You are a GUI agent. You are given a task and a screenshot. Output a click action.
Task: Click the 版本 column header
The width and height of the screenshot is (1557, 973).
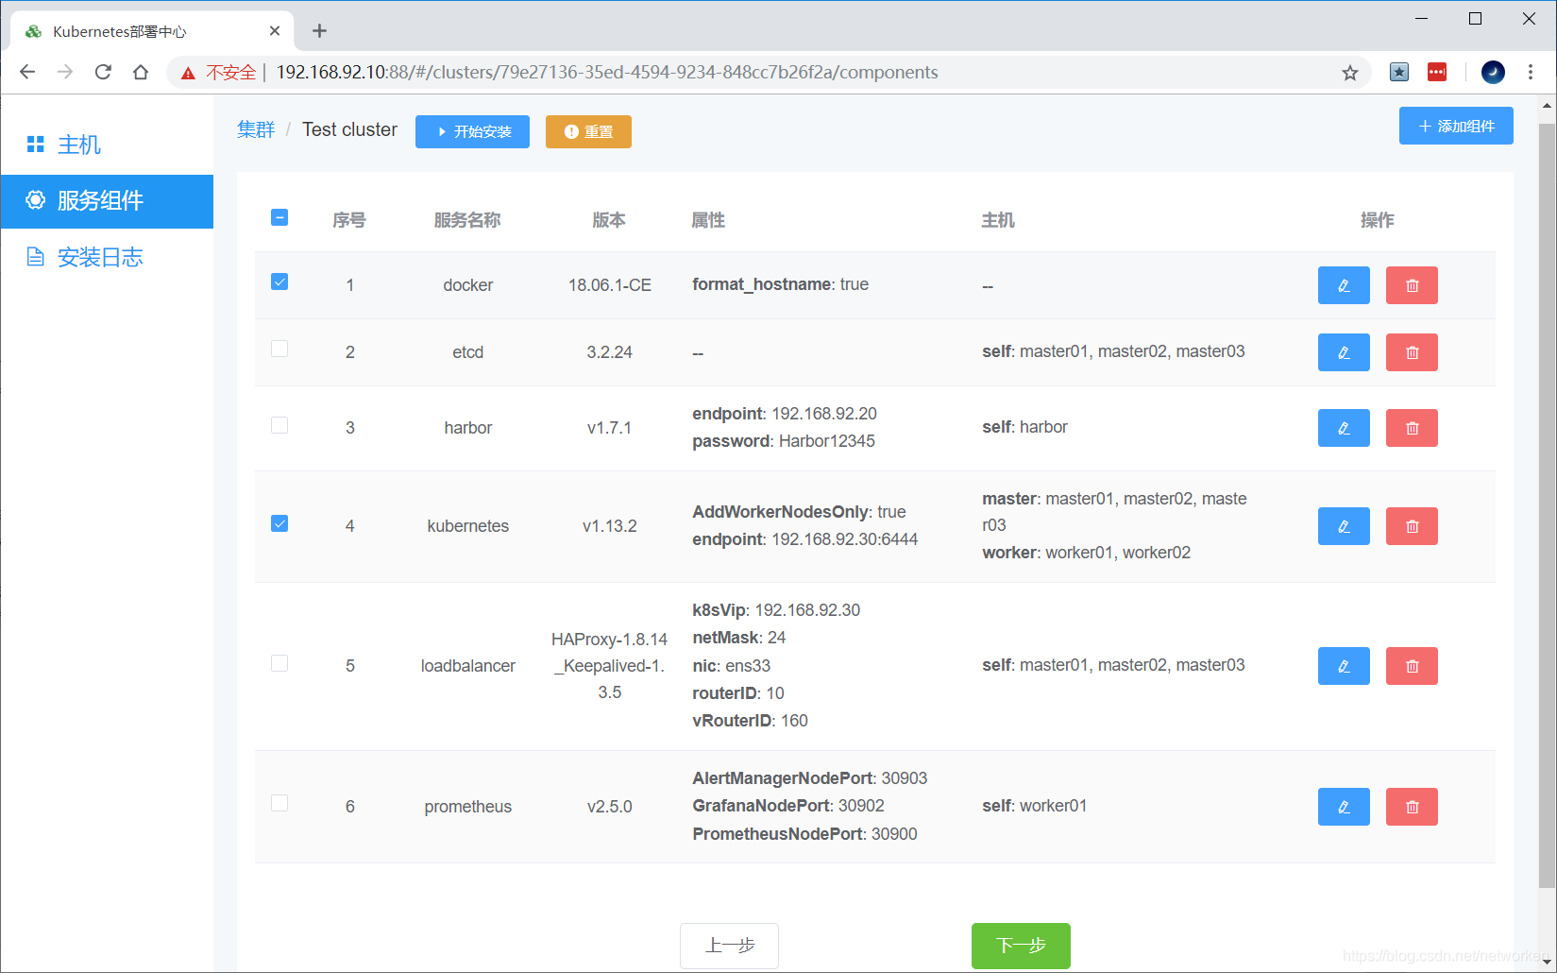[609, 220]
